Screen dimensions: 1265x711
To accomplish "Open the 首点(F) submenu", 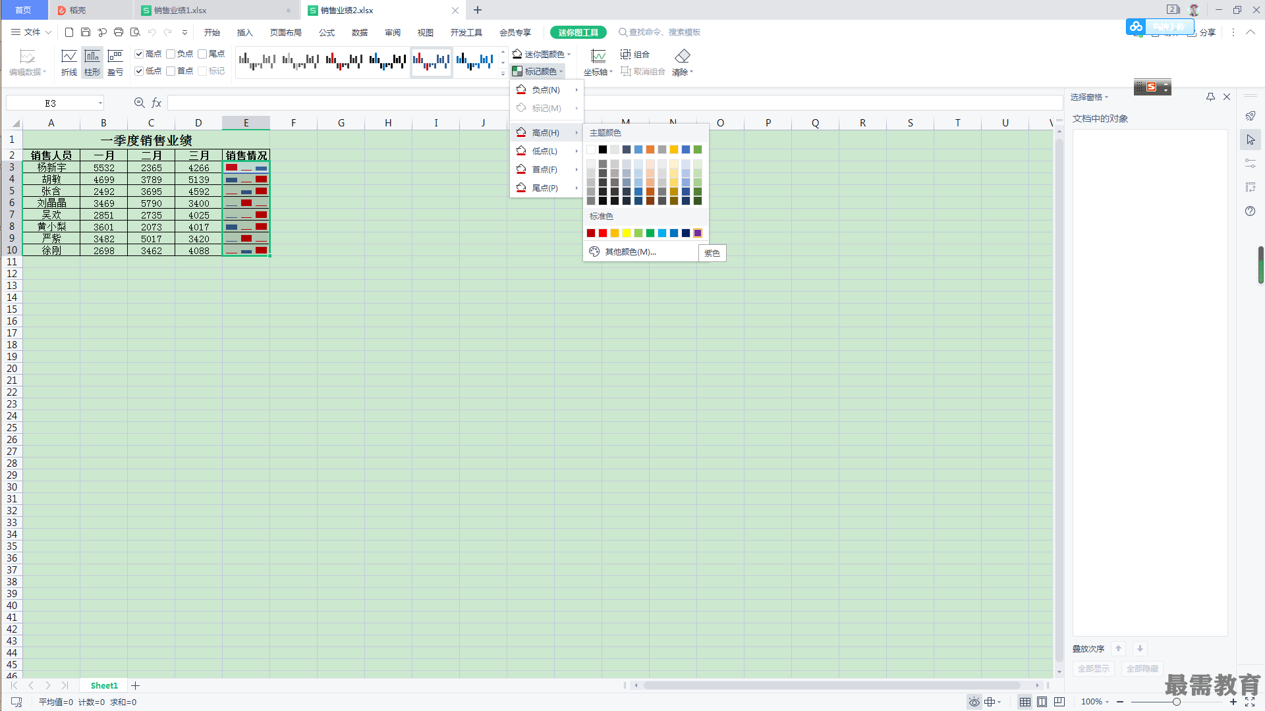I will [x=547, y=170].
